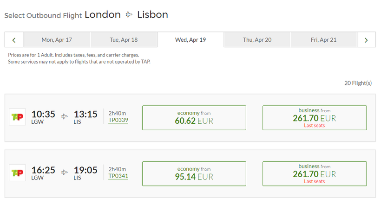Click the next dates right arrow

tap(366, 40)
